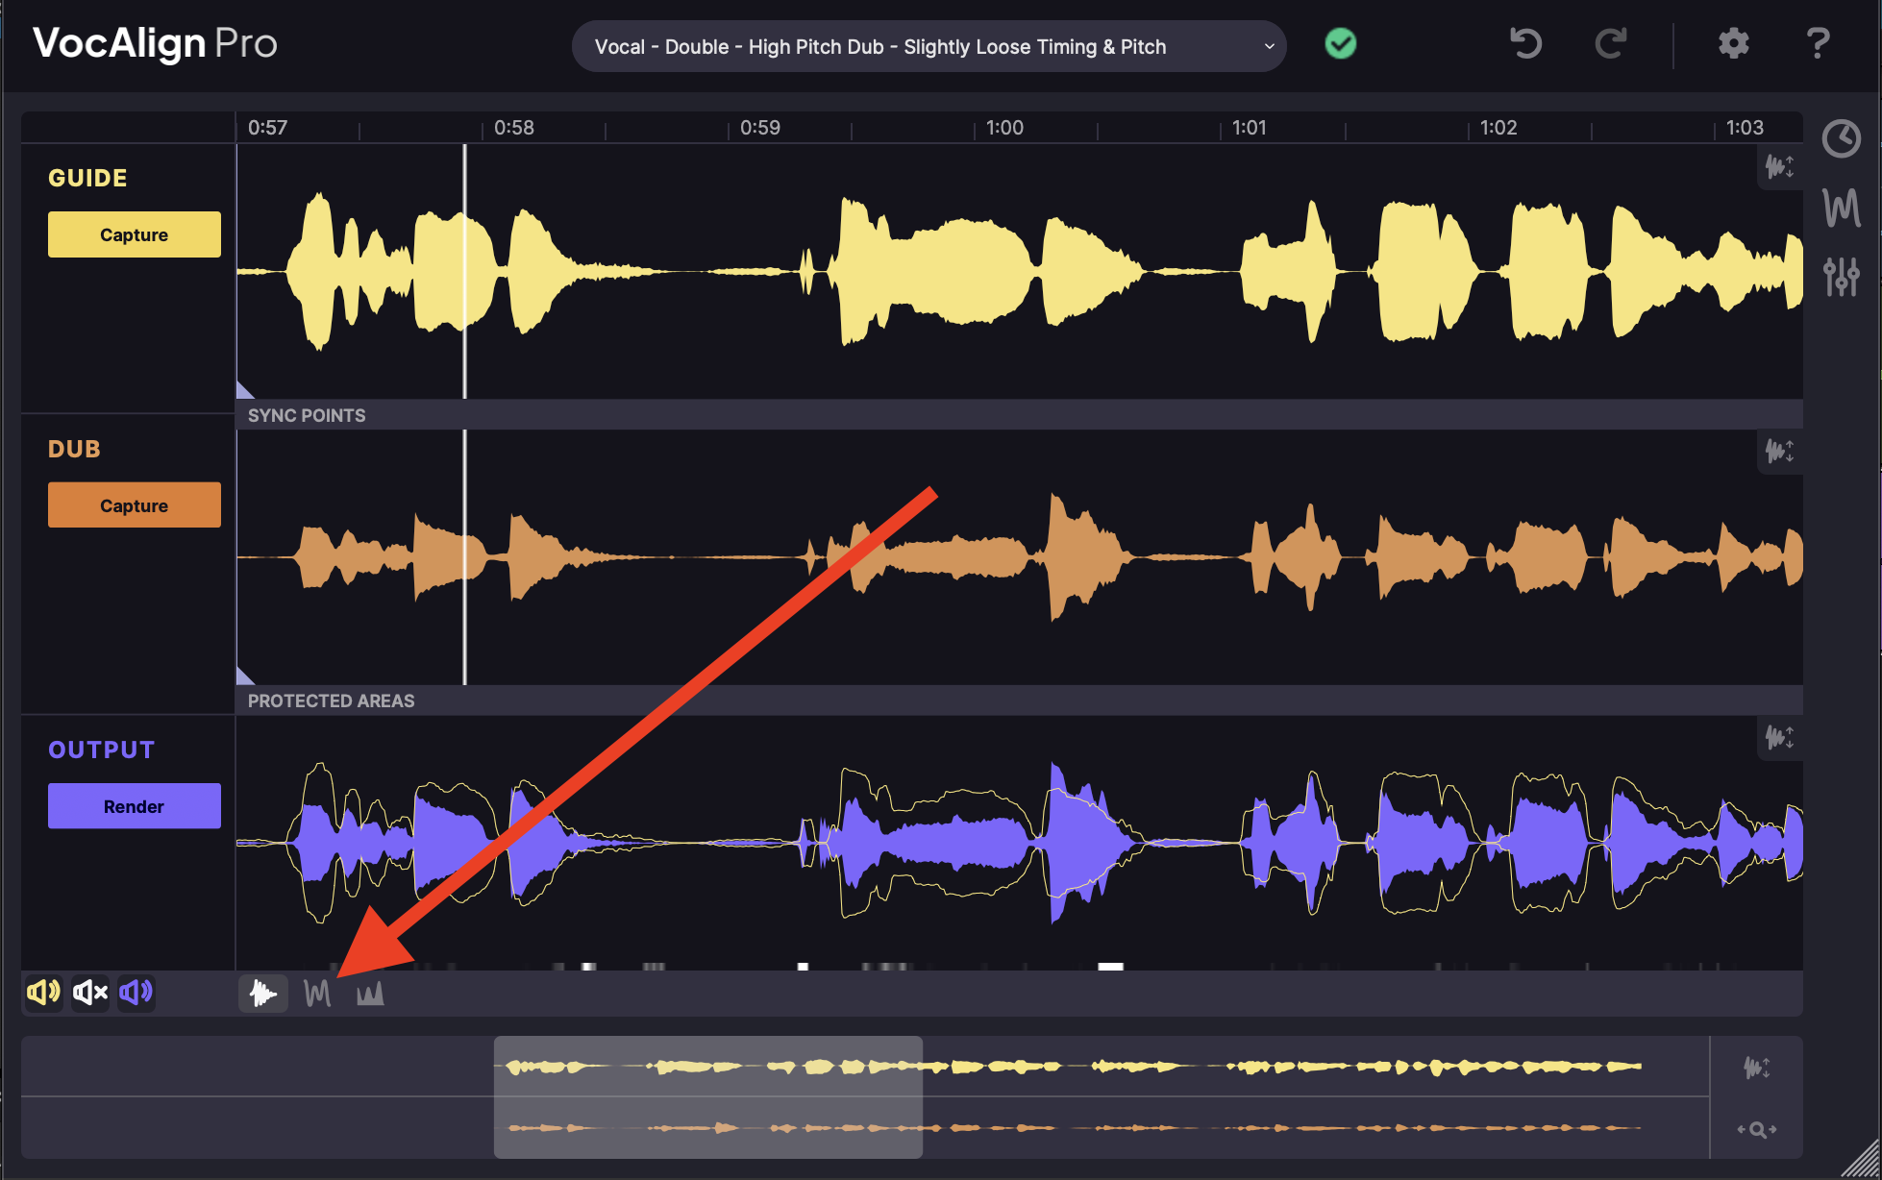
Task: Toggle the yellow Guide speaker monitor
Action: tap(43, 992)
